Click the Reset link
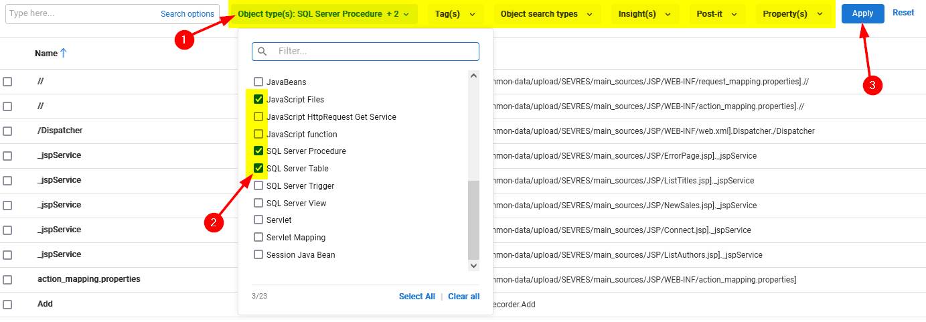Screen dimensions: 926x322 point(903,13)
